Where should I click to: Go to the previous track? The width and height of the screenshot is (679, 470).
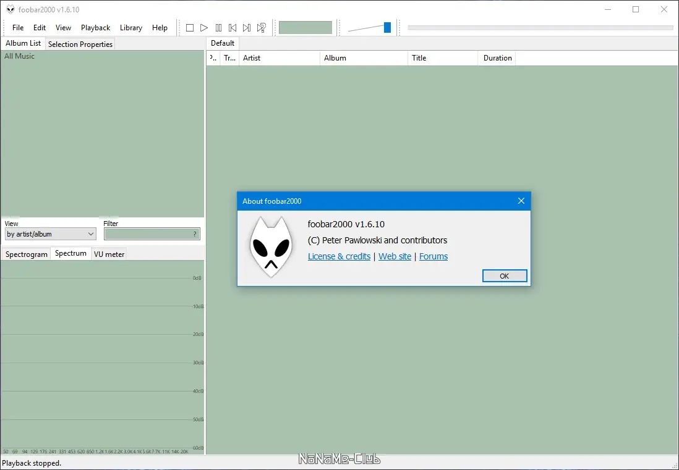[x=233, y=28]
